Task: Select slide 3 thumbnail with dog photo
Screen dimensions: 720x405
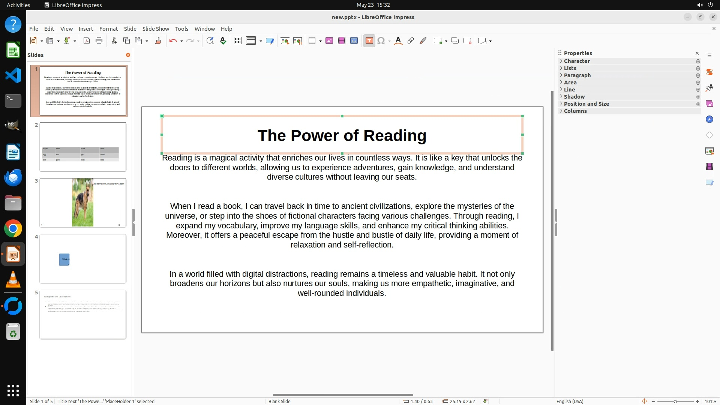Action: click(x=83, y=202)
